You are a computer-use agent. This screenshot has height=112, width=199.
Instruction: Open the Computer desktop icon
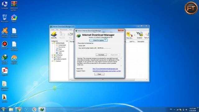tap(5, 5)
